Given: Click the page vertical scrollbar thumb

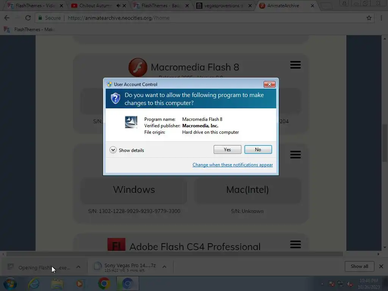Looking at the screenshot, I should [x=385, y=143].
